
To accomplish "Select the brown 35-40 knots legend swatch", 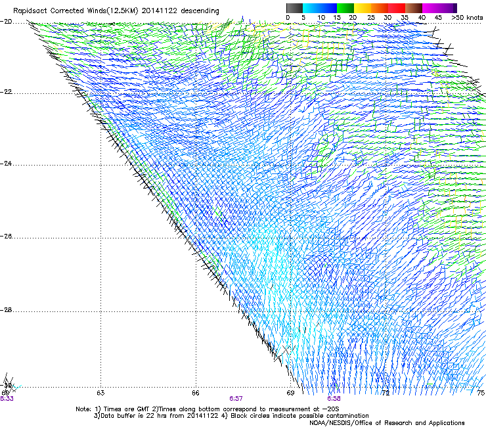I will click(x=414, y=8).
